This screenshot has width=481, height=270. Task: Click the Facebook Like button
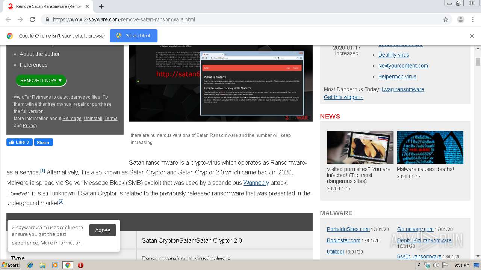20,142
